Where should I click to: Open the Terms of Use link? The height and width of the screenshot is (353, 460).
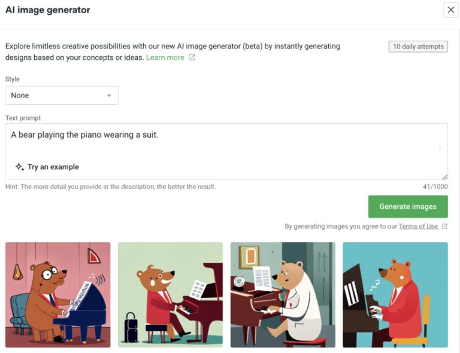click(418, 226)
